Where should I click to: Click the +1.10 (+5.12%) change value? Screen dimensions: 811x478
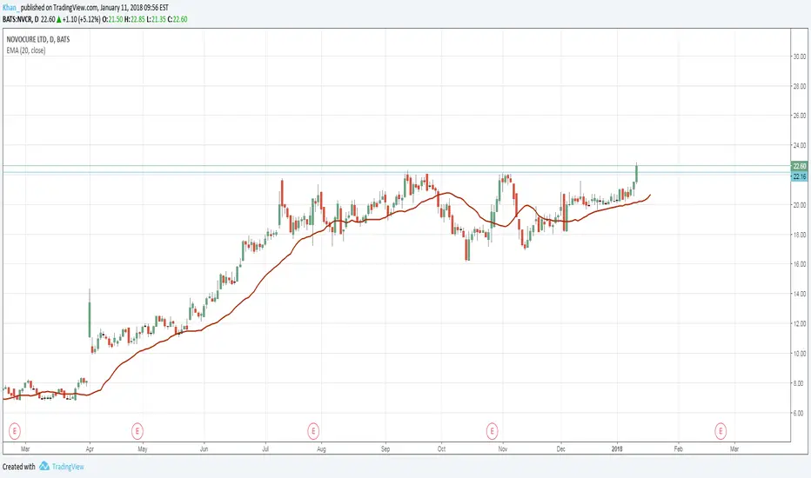81,19
